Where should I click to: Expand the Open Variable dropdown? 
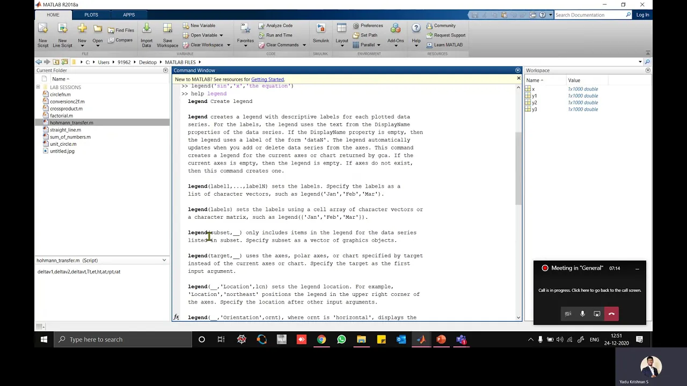tap(221, 35)
